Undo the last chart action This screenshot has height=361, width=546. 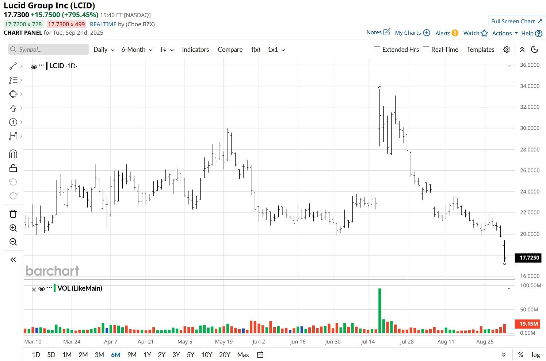13,182
